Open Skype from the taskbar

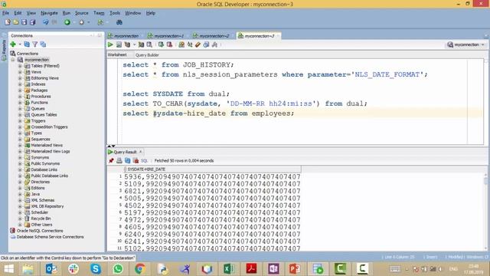tap(96, 268)
